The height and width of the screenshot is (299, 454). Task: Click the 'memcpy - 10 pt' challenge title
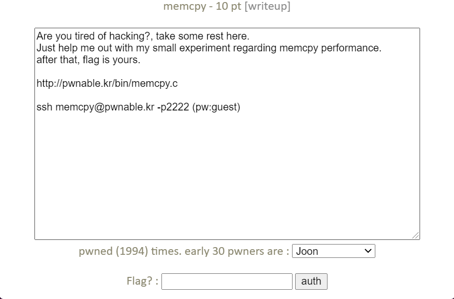[202, 6]
